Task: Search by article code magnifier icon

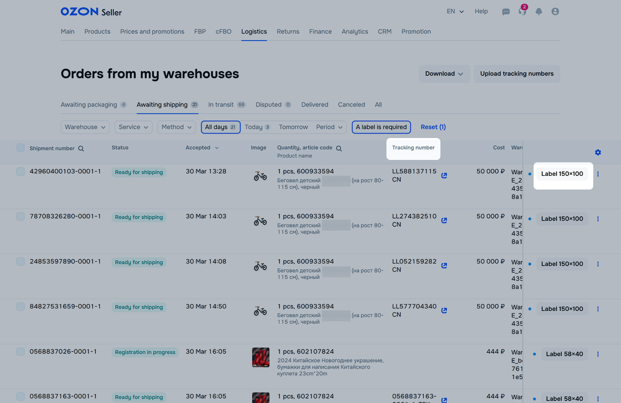Action: [339, 148]
